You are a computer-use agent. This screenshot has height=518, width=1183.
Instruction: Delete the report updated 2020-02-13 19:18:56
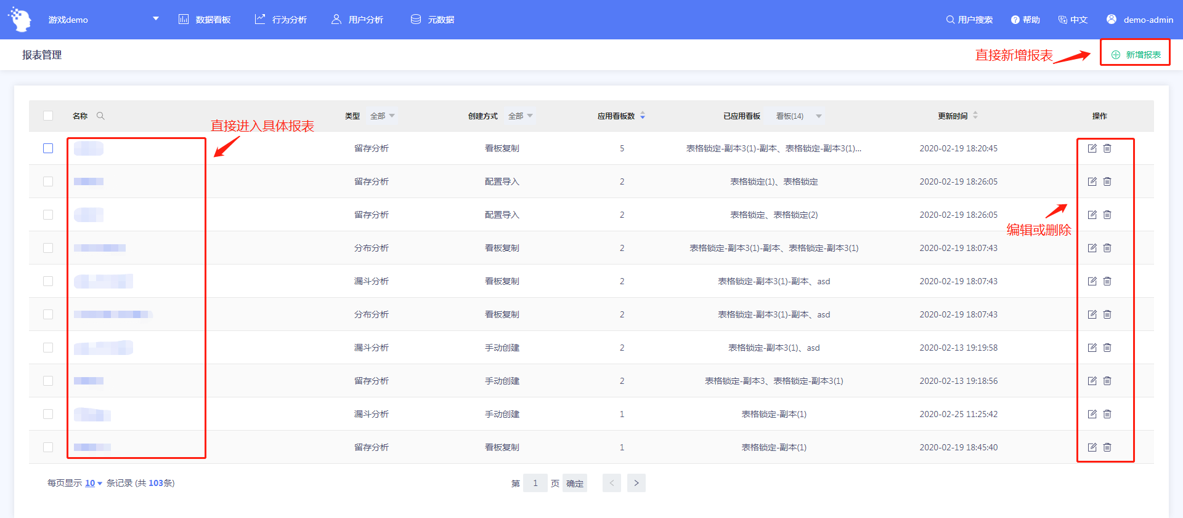1107,381
